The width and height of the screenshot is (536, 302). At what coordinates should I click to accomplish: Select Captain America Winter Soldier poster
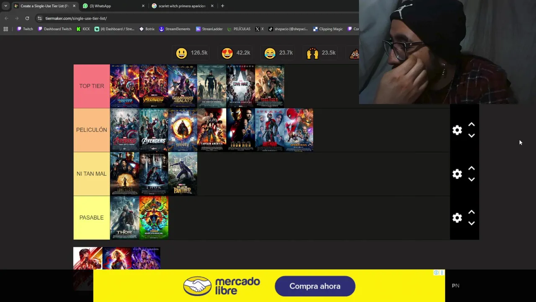(211, 86)
